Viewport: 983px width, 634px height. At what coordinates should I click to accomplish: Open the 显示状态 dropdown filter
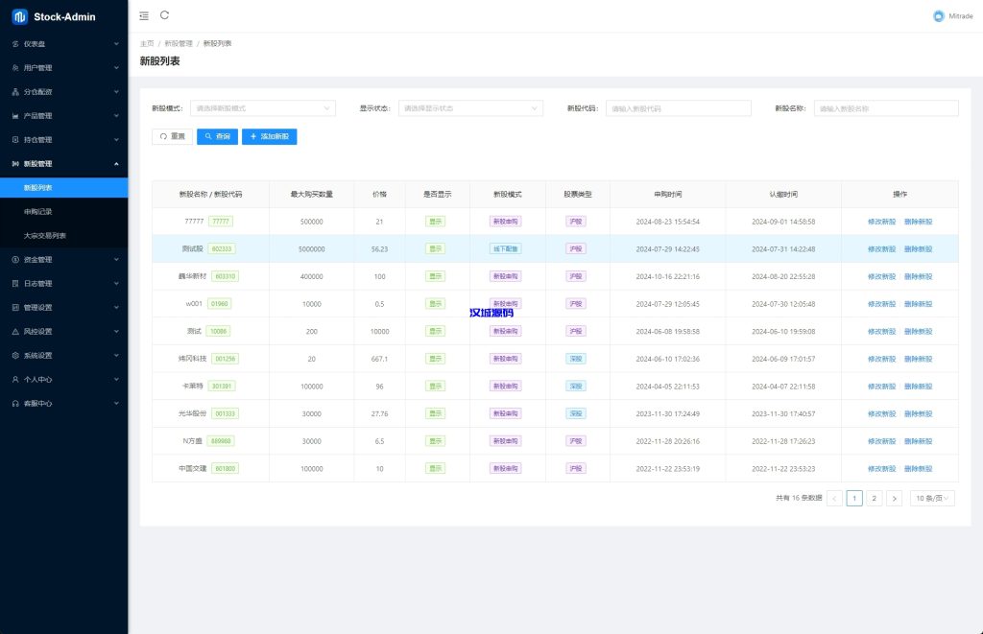[x=470, y=108]
